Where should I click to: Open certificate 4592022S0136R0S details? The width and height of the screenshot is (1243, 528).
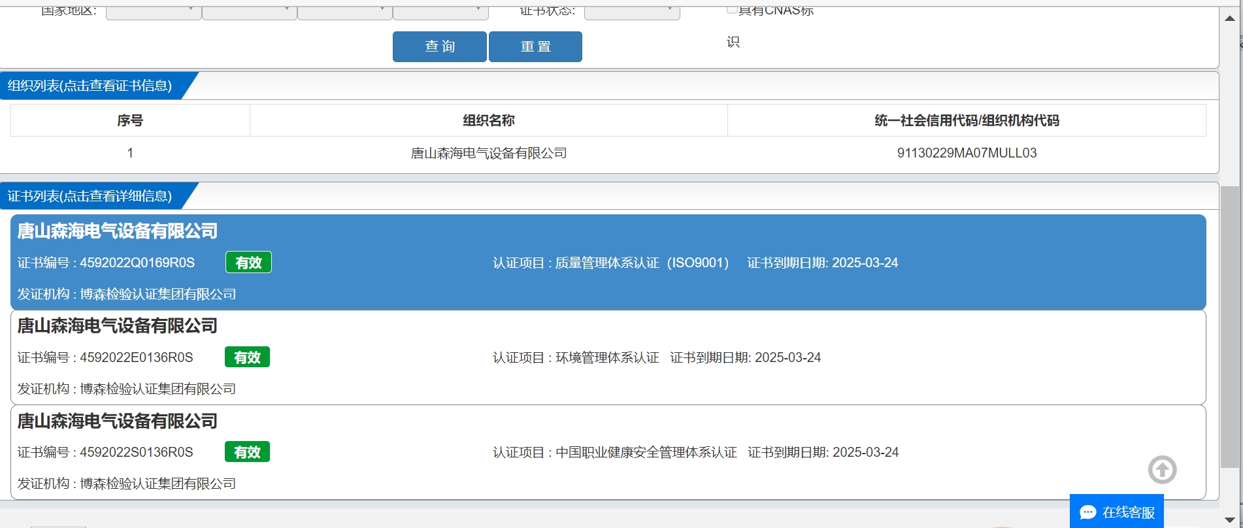click(x=608, y=452)
